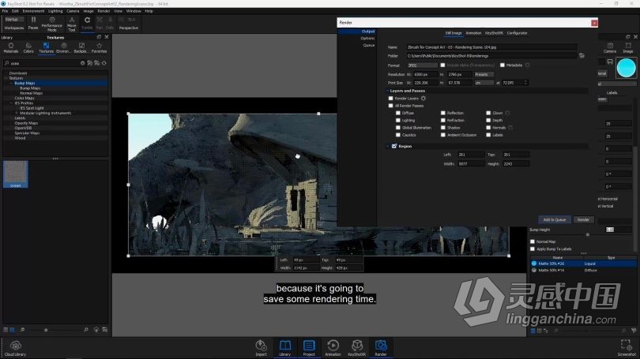Adjust the DPI stepper arrows
The image size is (640, 359).
point(525,83)
